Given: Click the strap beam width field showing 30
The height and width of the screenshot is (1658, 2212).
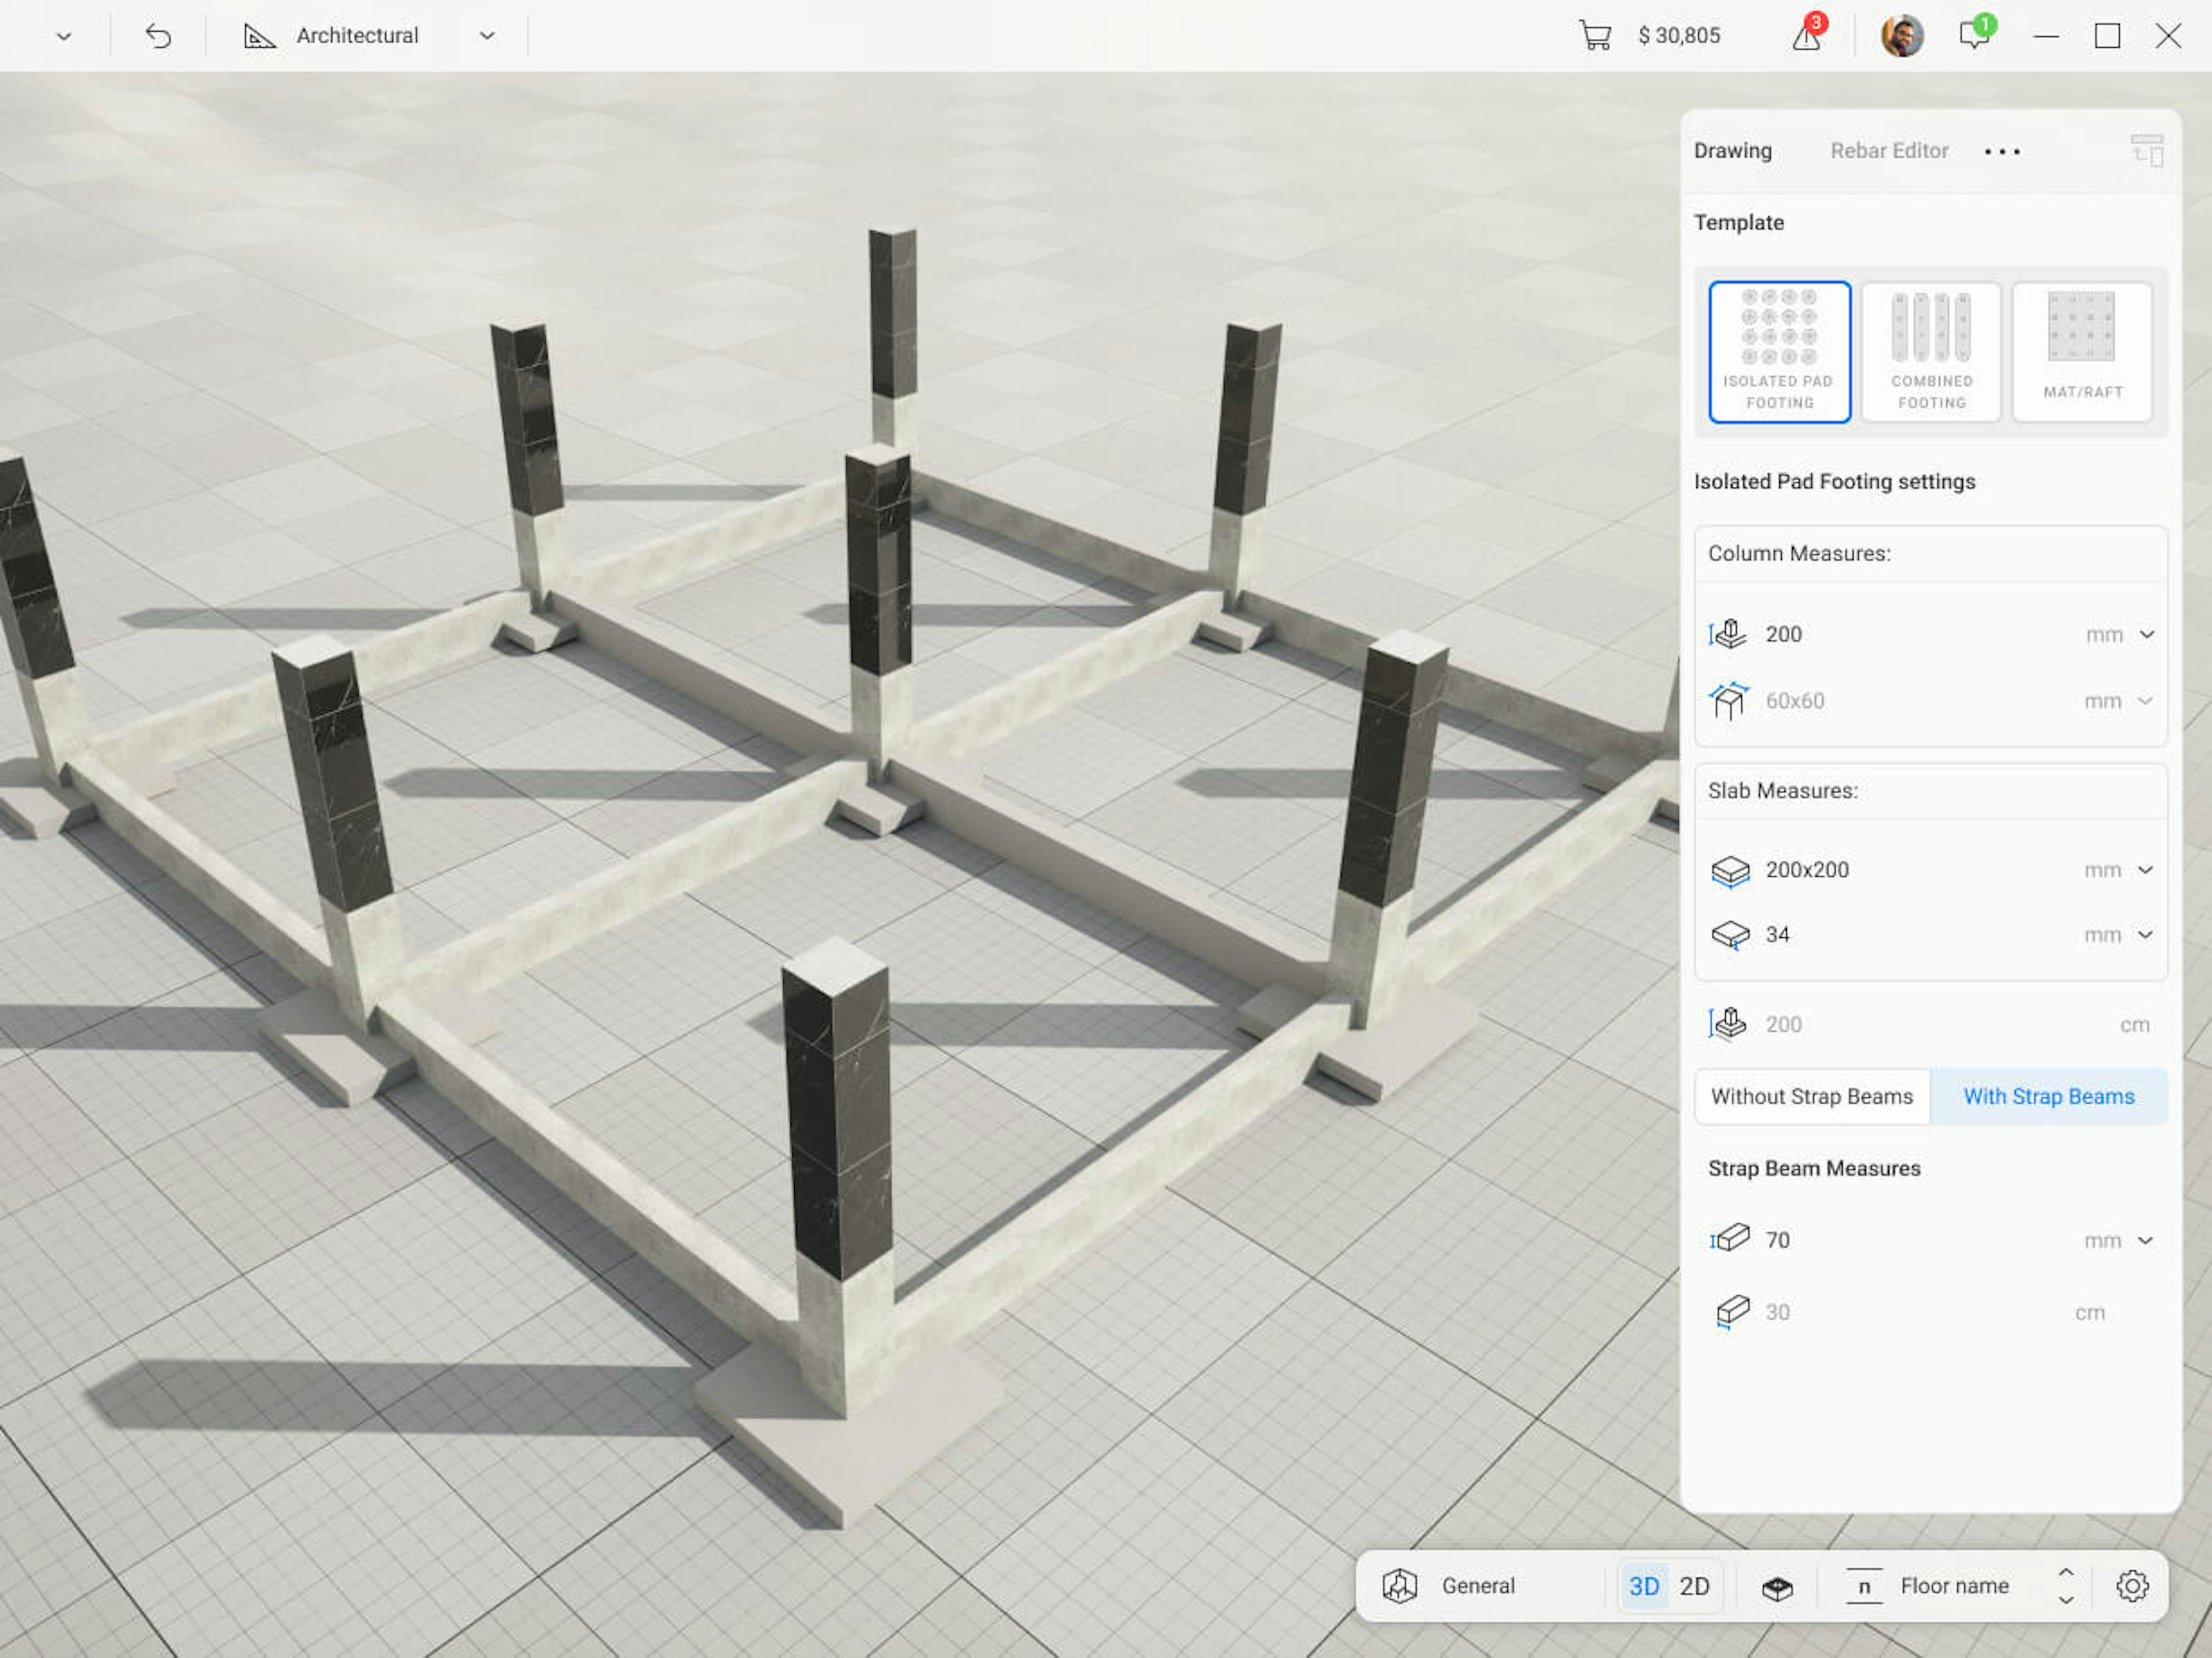Looking at the screenshot, I should click(x=1931, y=1312).
